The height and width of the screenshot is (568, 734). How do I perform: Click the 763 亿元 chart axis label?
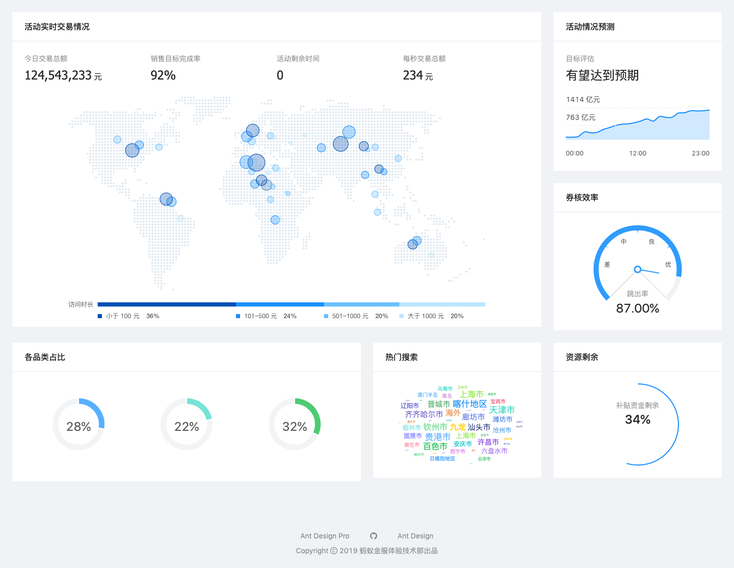click(581, 117)
